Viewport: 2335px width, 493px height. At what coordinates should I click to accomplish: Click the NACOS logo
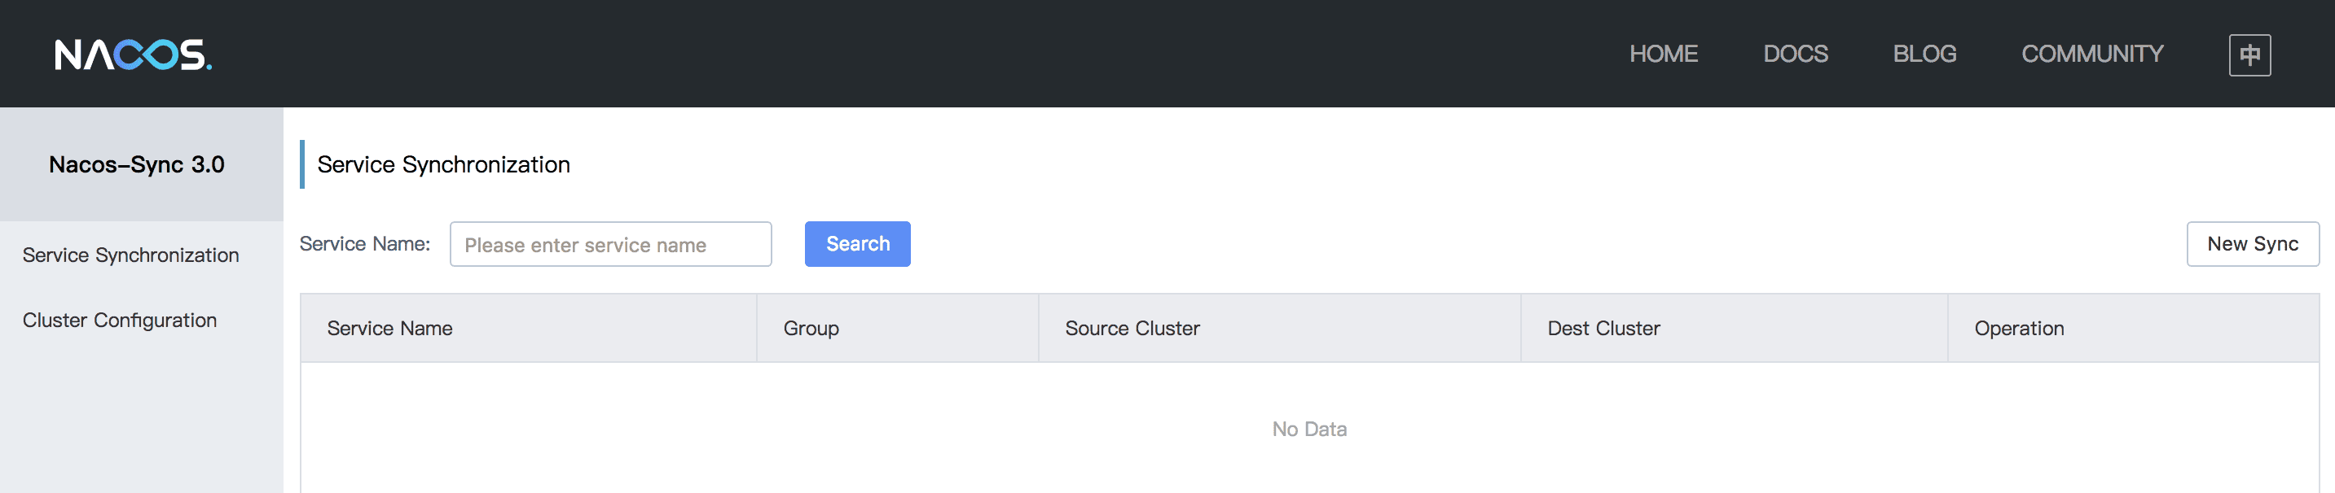click(132, 55)
